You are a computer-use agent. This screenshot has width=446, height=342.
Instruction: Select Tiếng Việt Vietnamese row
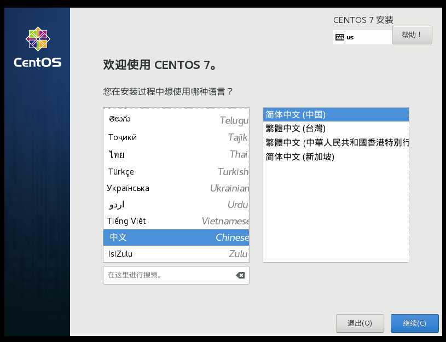pos(176,221)
